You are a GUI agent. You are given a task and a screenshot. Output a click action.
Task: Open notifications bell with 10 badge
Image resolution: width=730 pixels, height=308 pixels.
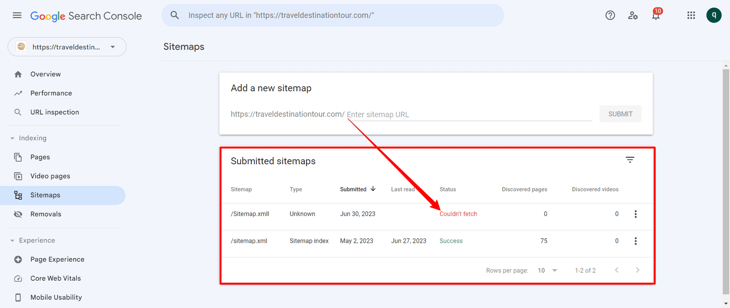point(656,15)
